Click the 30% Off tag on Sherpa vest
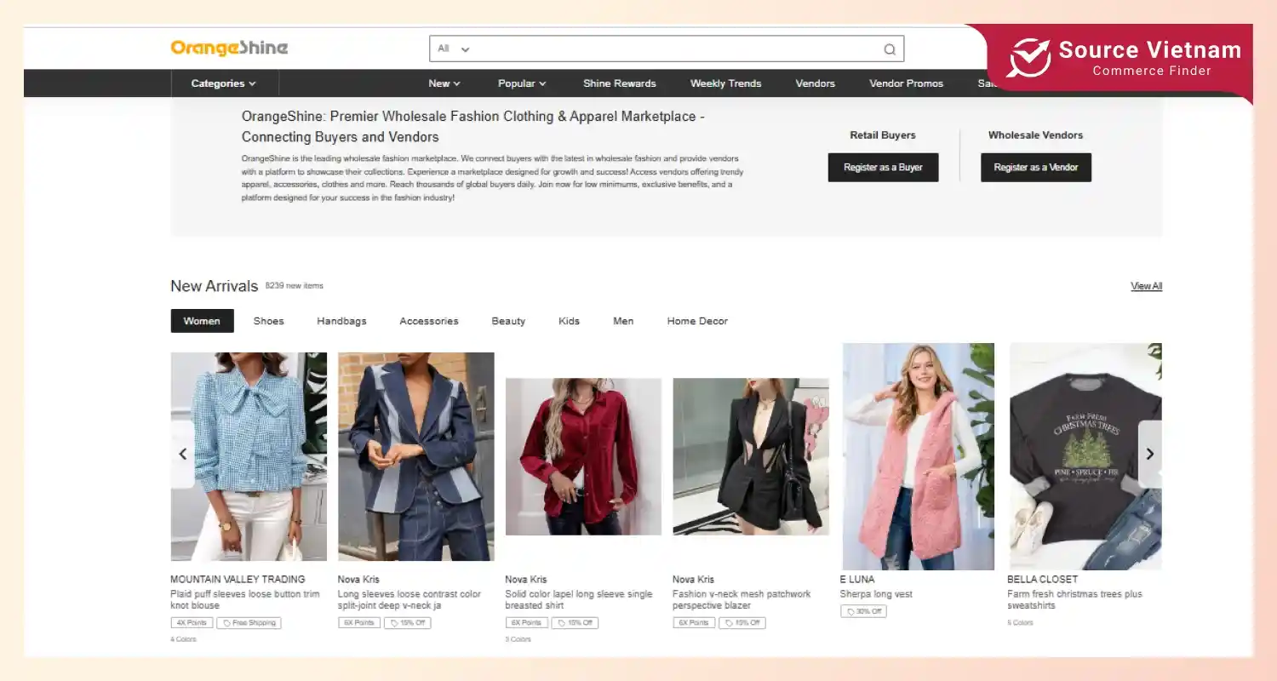 pos(863,611)
